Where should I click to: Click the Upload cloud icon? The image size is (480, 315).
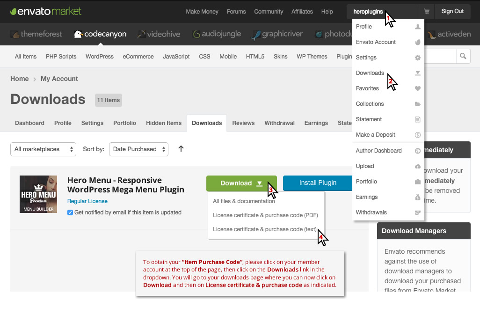pos(418,166)
